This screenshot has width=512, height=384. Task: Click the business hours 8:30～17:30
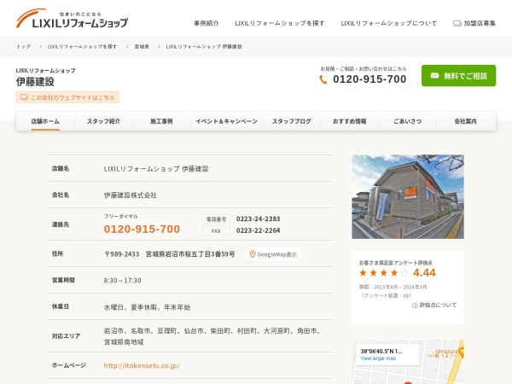click(122, 281)
